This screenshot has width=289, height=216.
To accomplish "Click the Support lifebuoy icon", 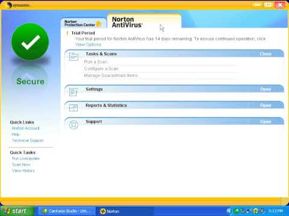I will tap(73, 125).
